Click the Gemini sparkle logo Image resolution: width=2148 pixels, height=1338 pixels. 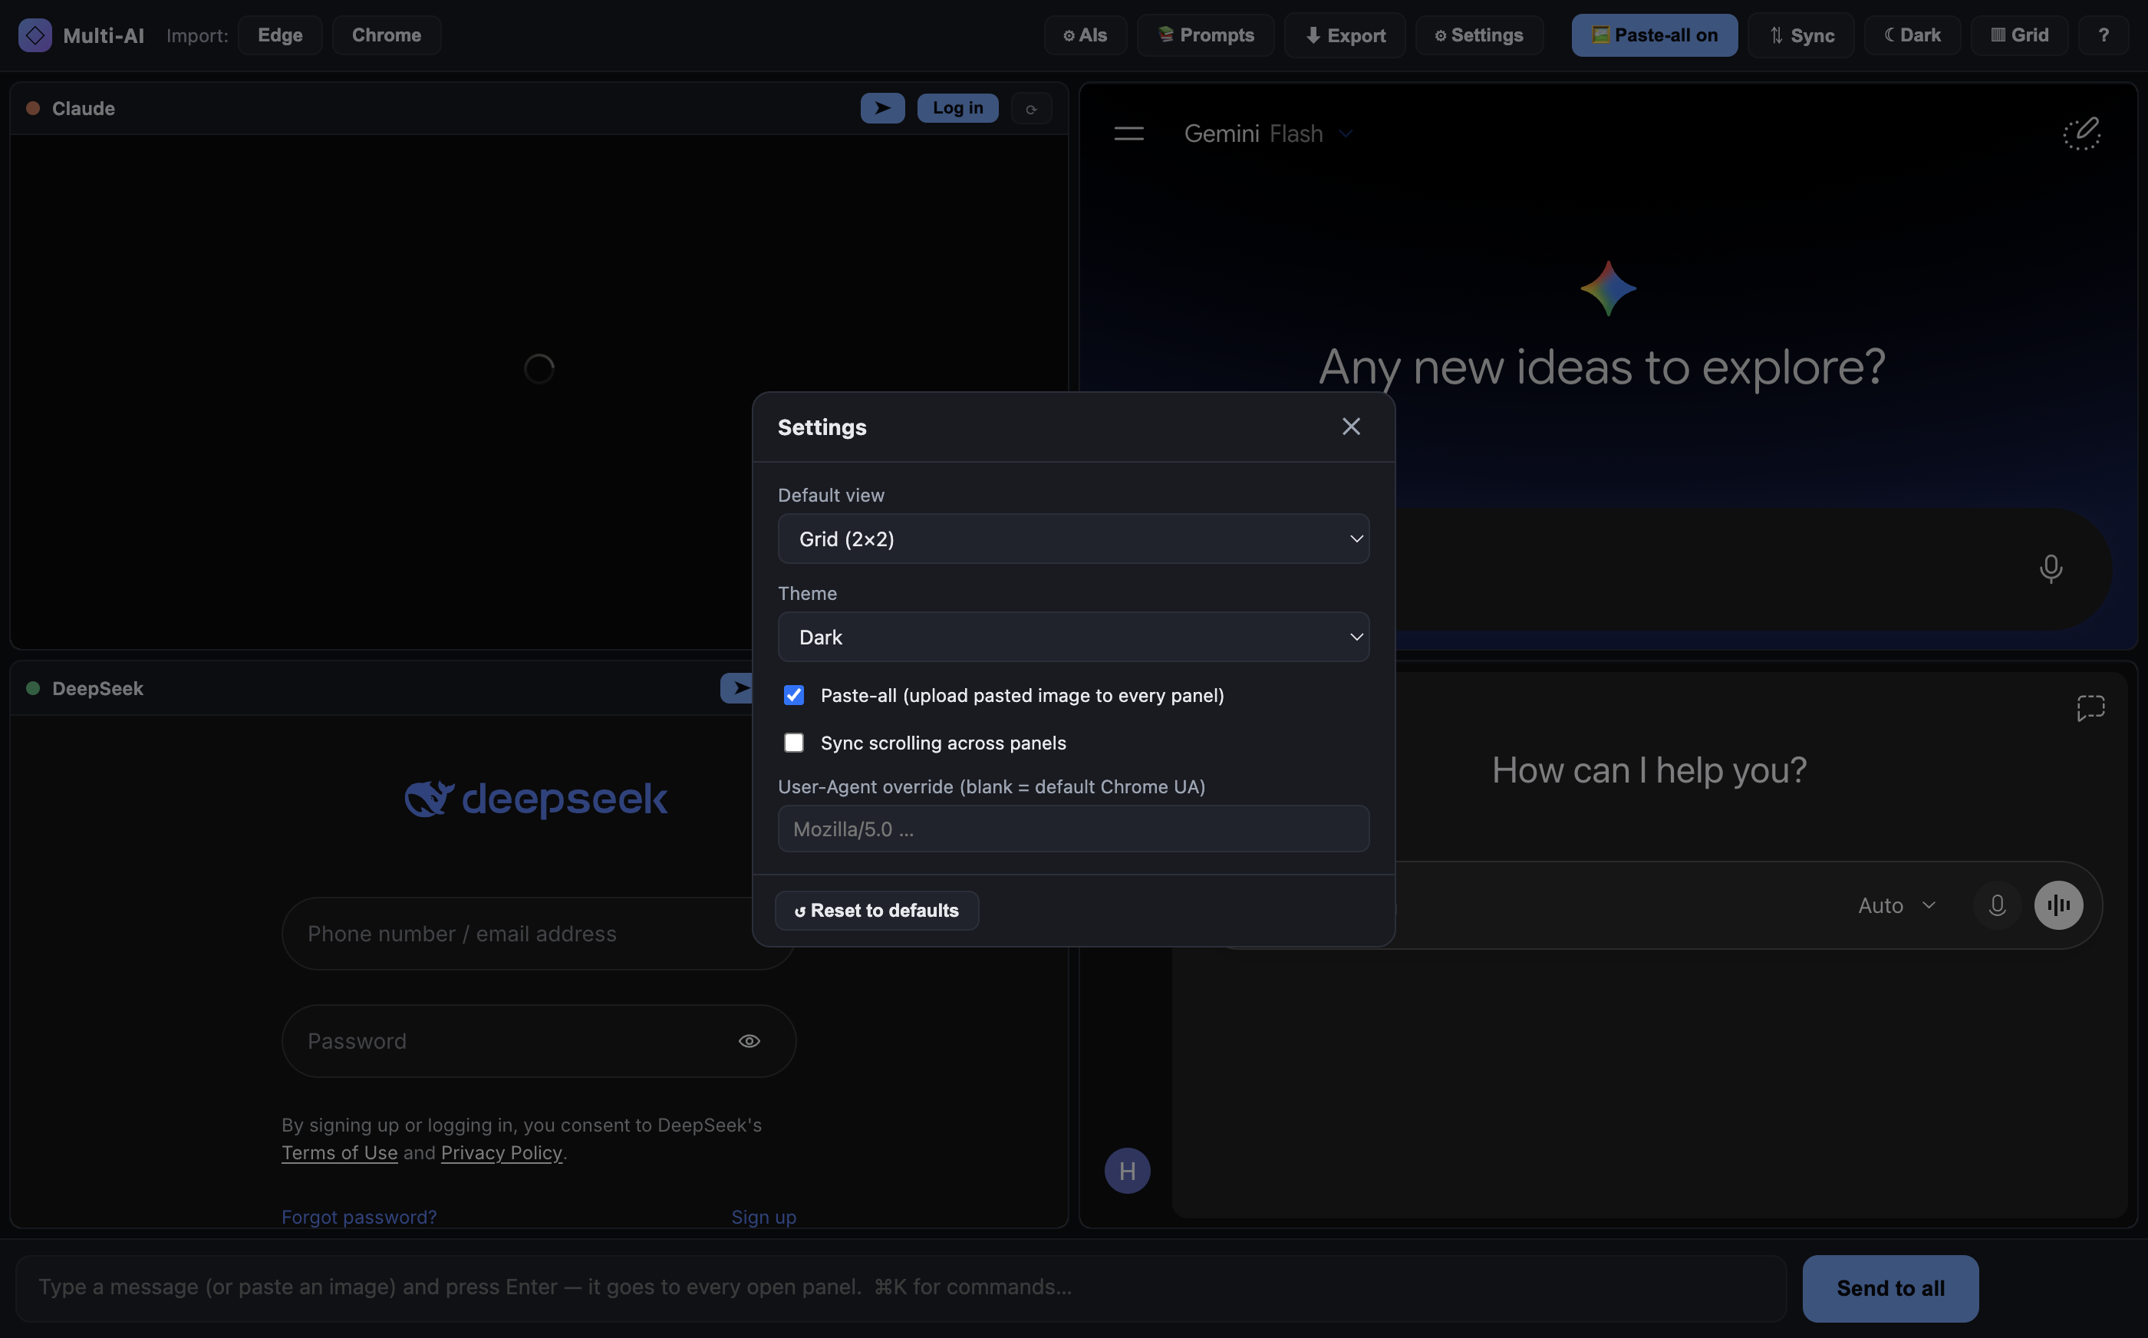[1609, 288]
